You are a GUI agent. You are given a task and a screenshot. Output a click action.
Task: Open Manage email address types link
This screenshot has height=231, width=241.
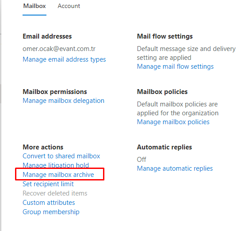click(x=64, y=59)
